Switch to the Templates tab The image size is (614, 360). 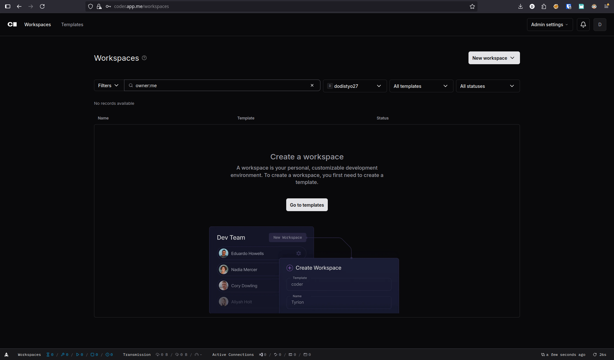(x=72, y=24)
